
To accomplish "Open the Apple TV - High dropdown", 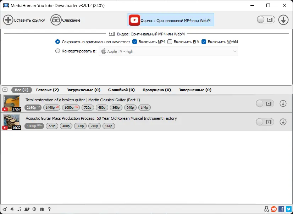I will 168,51.
